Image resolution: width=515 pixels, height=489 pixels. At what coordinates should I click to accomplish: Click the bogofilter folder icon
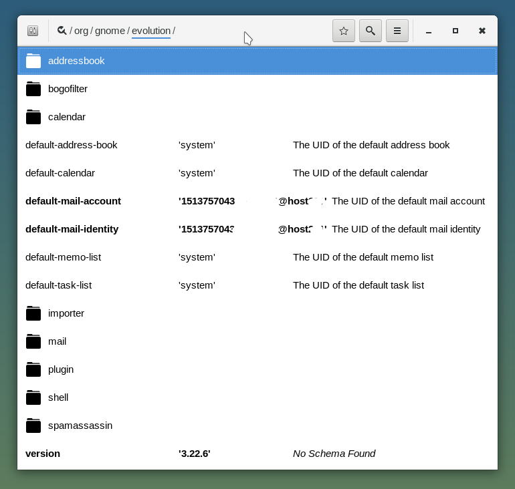tap(33, 89)
